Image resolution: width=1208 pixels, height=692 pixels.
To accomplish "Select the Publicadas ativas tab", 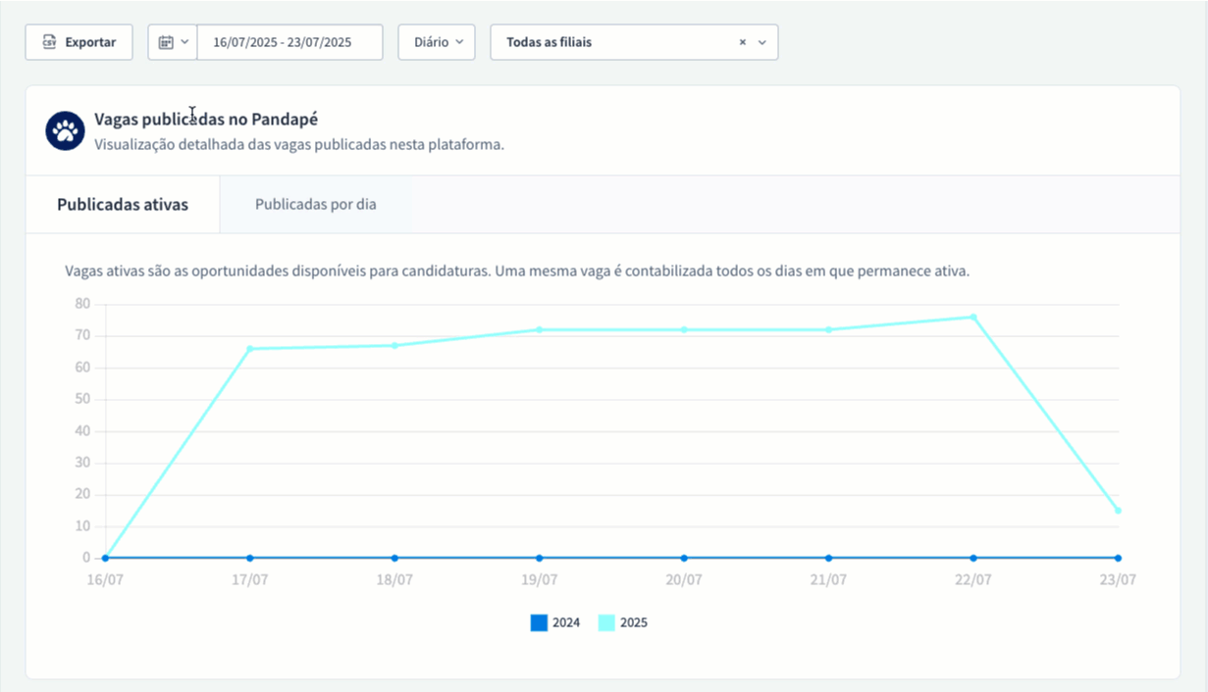I will pos(123,205).
